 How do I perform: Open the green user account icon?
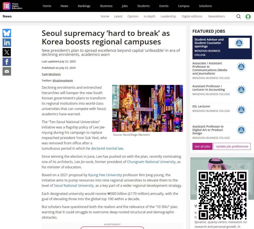click(248, 17)
